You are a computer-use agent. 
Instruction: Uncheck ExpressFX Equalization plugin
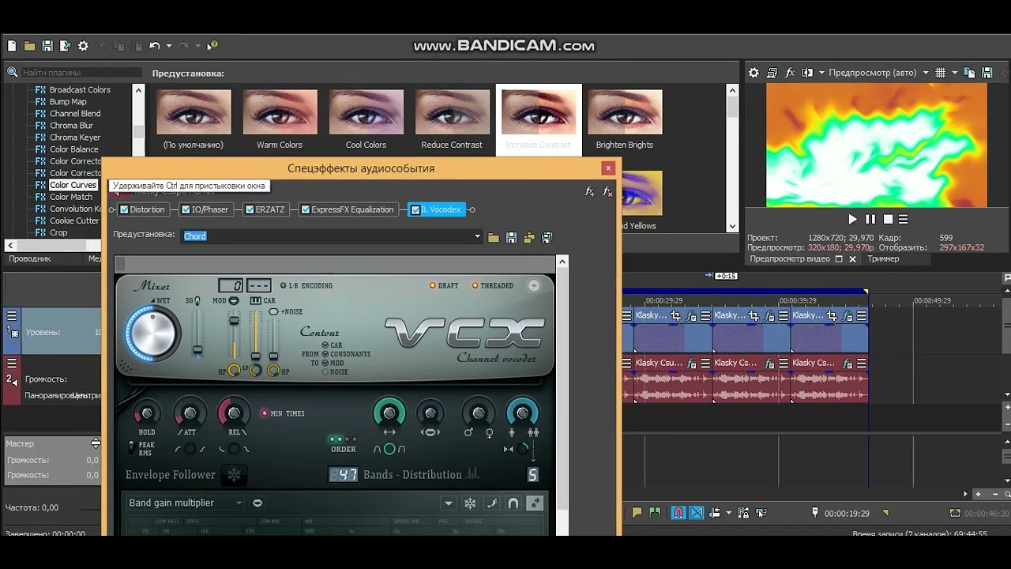point(306,209)
